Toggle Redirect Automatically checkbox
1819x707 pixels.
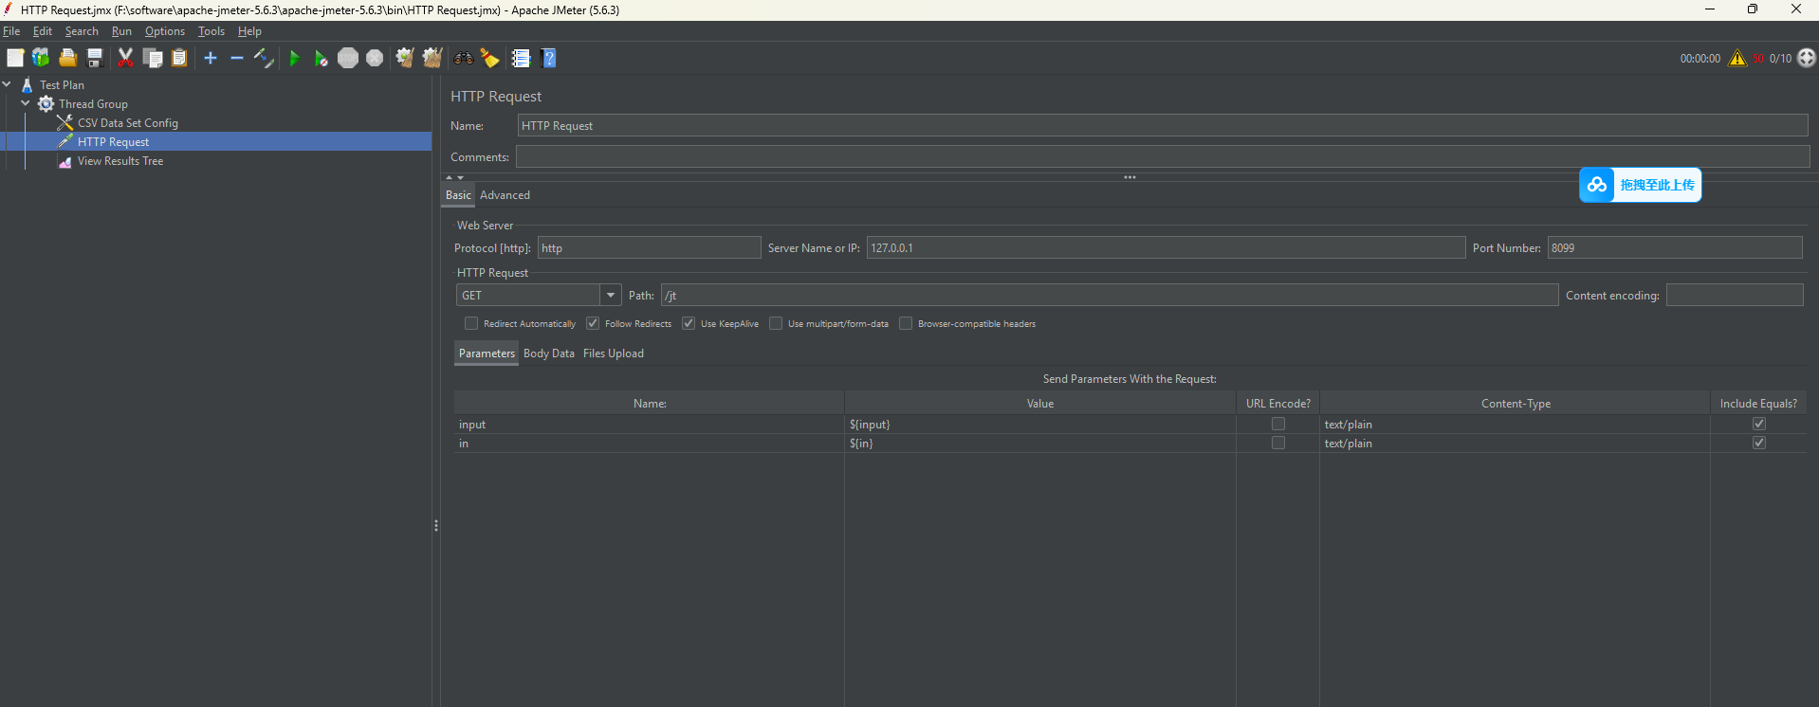pyautogui.click(x=471, y=323)
